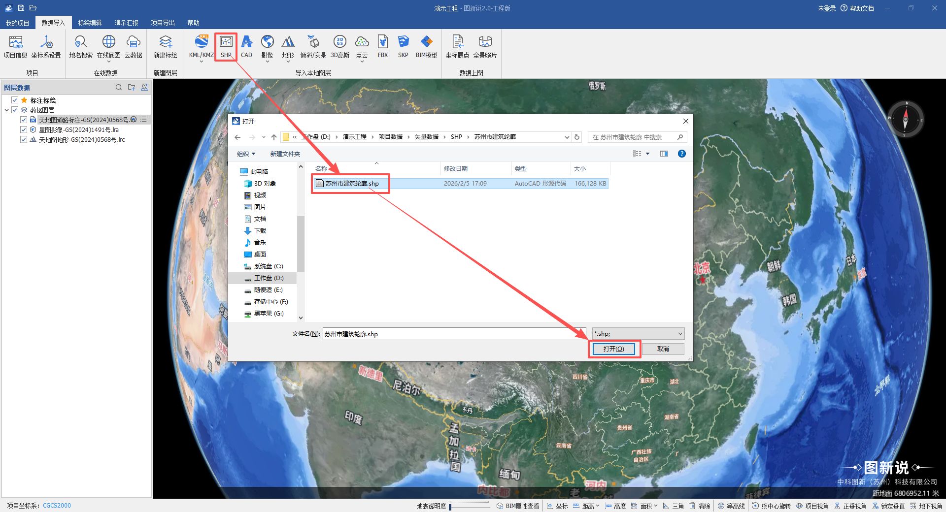The height and width of the screenshot is (512, 946).
Task: Switch to the 我的项目 tab
Action: 17,23
